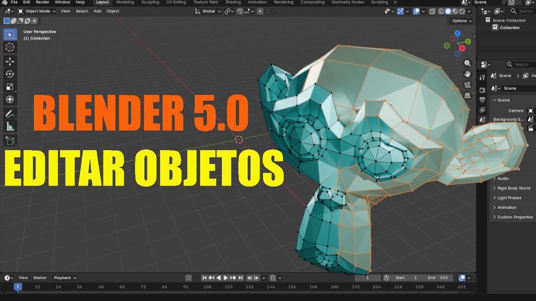Viewport: 536px width, 301px height.
Task: Click the viewport zoom magnifier icon
Action: (x=467, y=63)
